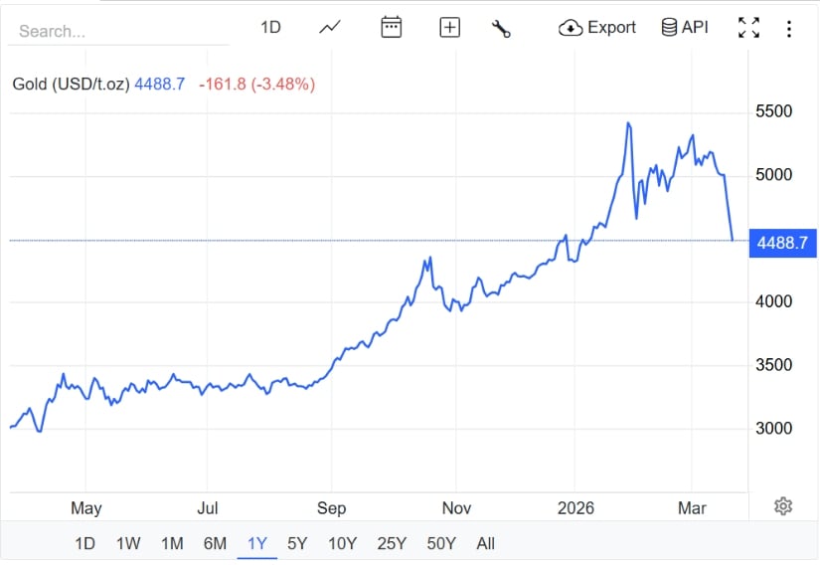Click the Export cloud download button
Viewport: 820px width, 565px height.
597,28
